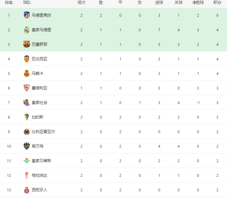This screenshot has width=227, height=198.
Task: Click the Villarreal club crest
Action: click(27, 132)
